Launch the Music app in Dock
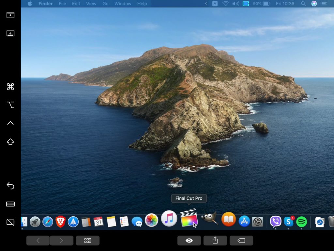Screen dimensions: 334x251 tap(169, 219)
